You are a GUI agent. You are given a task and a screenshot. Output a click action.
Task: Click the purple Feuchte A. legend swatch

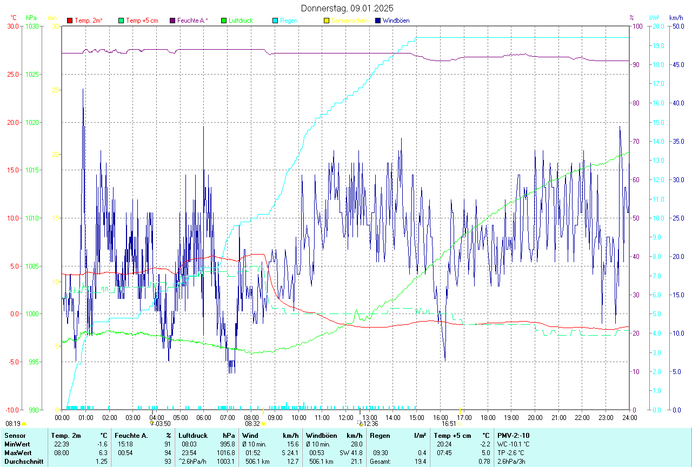tap(172, 21)
